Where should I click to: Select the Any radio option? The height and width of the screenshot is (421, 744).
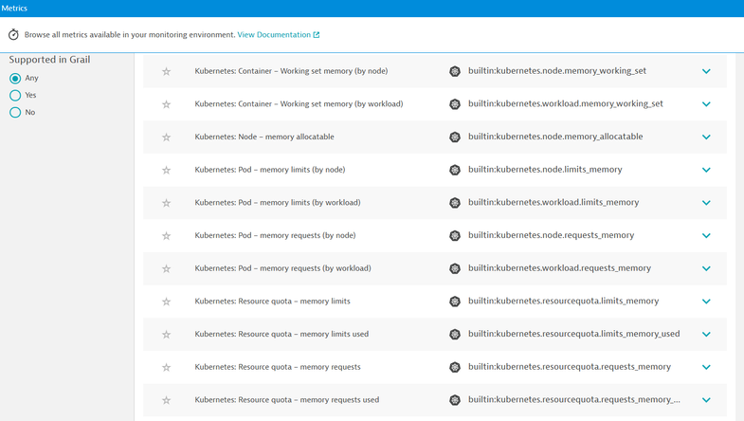15,79
